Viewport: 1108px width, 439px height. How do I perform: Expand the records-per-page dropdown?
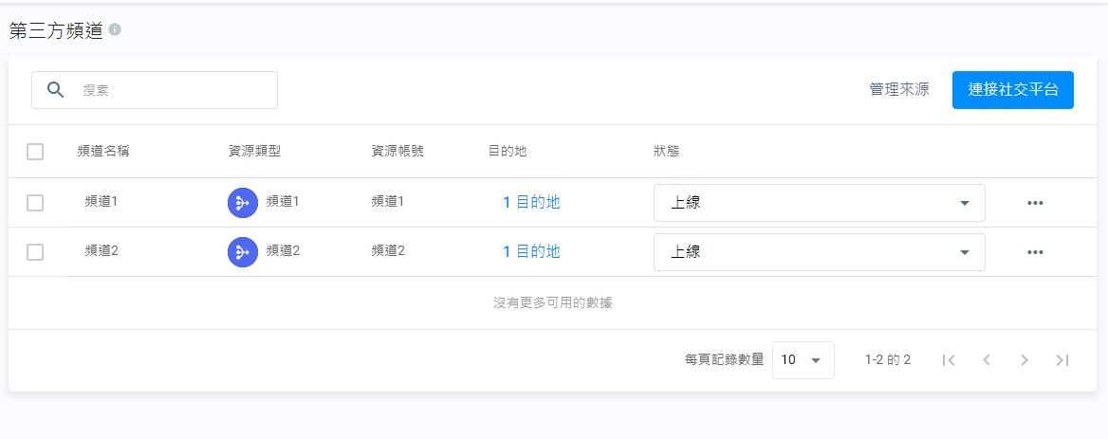[803, 360]
